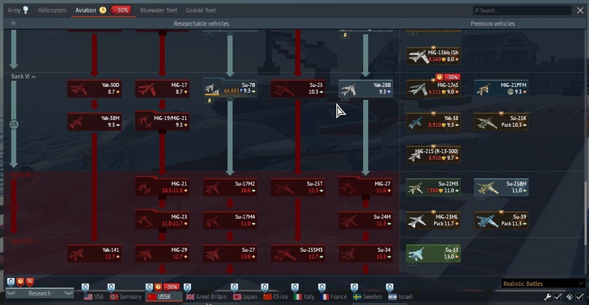
Task: Select the premium Yak-38 card
Action: point(433,122)
